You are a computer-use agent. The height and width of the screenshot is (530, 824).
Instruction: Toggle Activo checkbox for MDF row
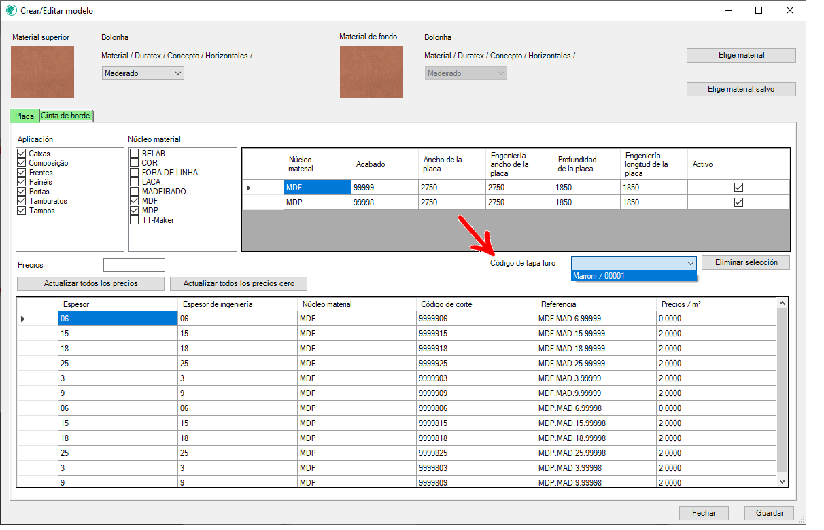[738, 187]
